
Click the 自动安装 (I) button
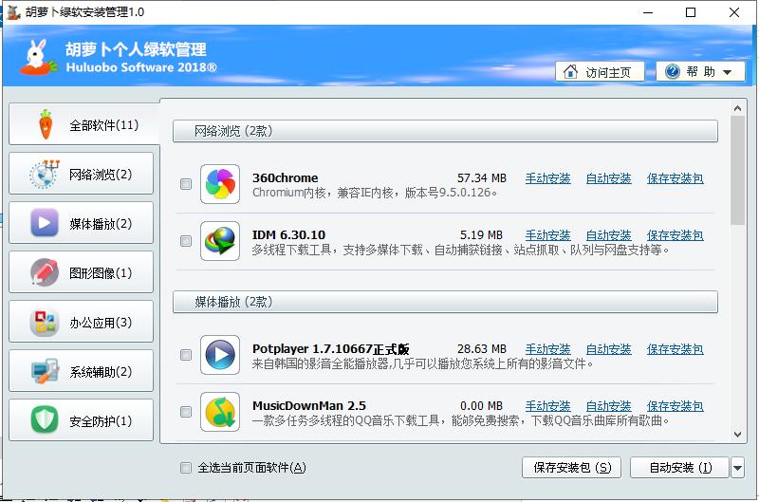point(679,468)
